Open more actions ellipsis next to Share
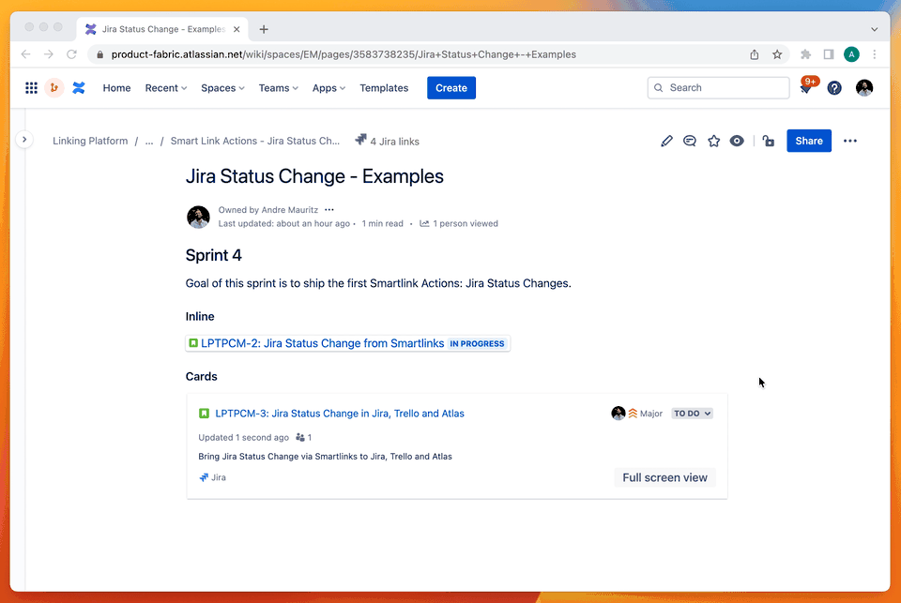The image size is (901, 603). pos(850,141)
